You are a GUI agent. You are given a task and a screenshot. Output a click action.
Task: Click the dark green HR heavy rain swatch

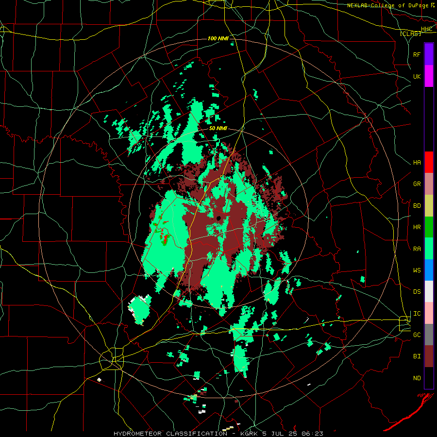coord(429,227)
